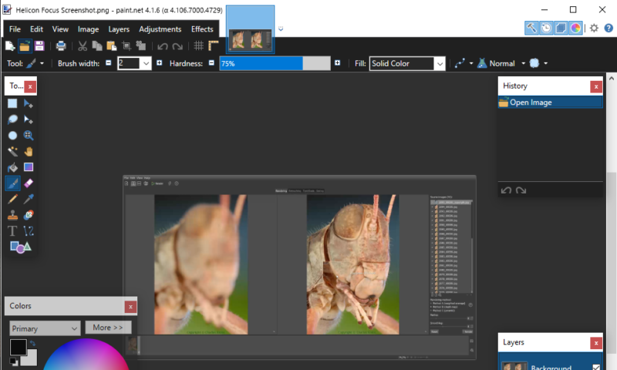Open the Edit menu

tap(36, 29)
